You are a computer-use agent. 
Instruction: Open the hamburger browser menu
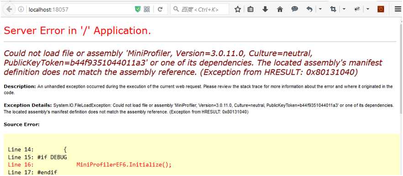398,10
